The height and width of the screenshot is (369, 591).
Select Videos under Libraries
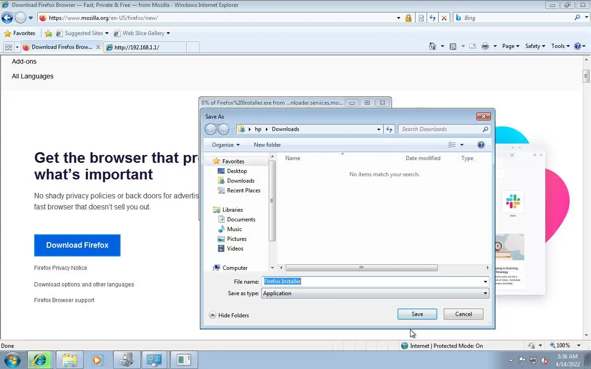(x=235, y=249)
